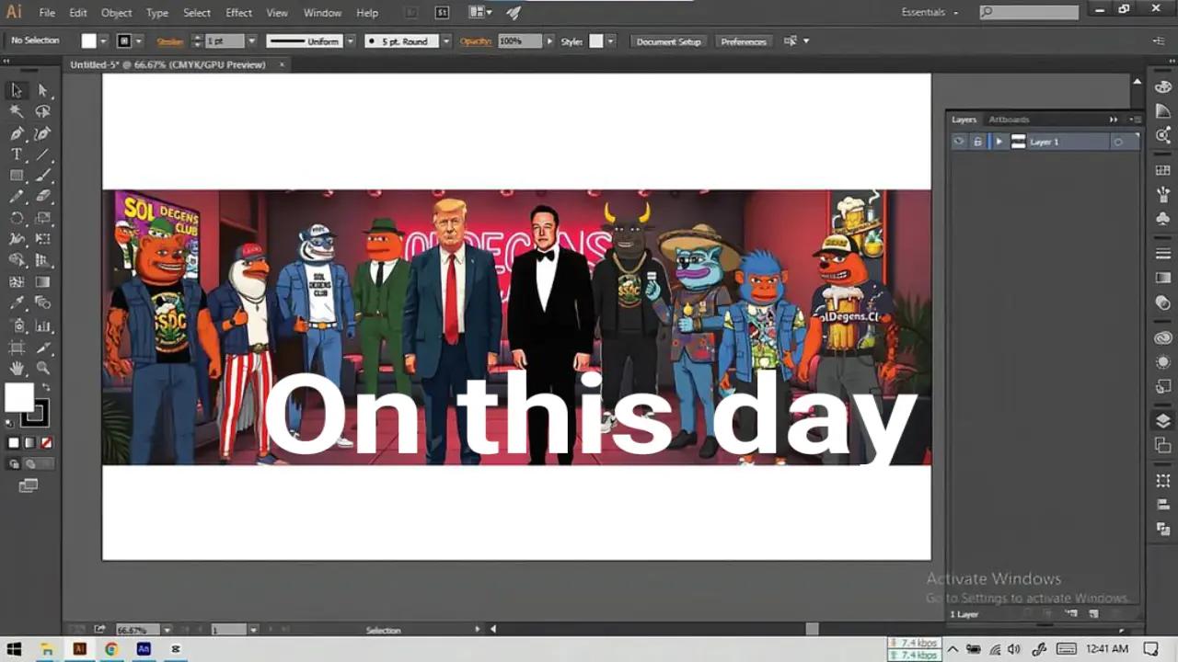This screenshot has width=1178, height=662.
Task: Pick the Magic Wand tool
Action: click(17, 111)
